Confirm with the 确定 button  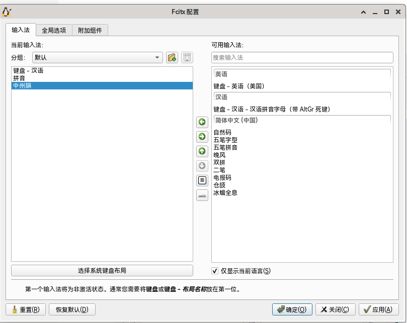coord(292,309)
